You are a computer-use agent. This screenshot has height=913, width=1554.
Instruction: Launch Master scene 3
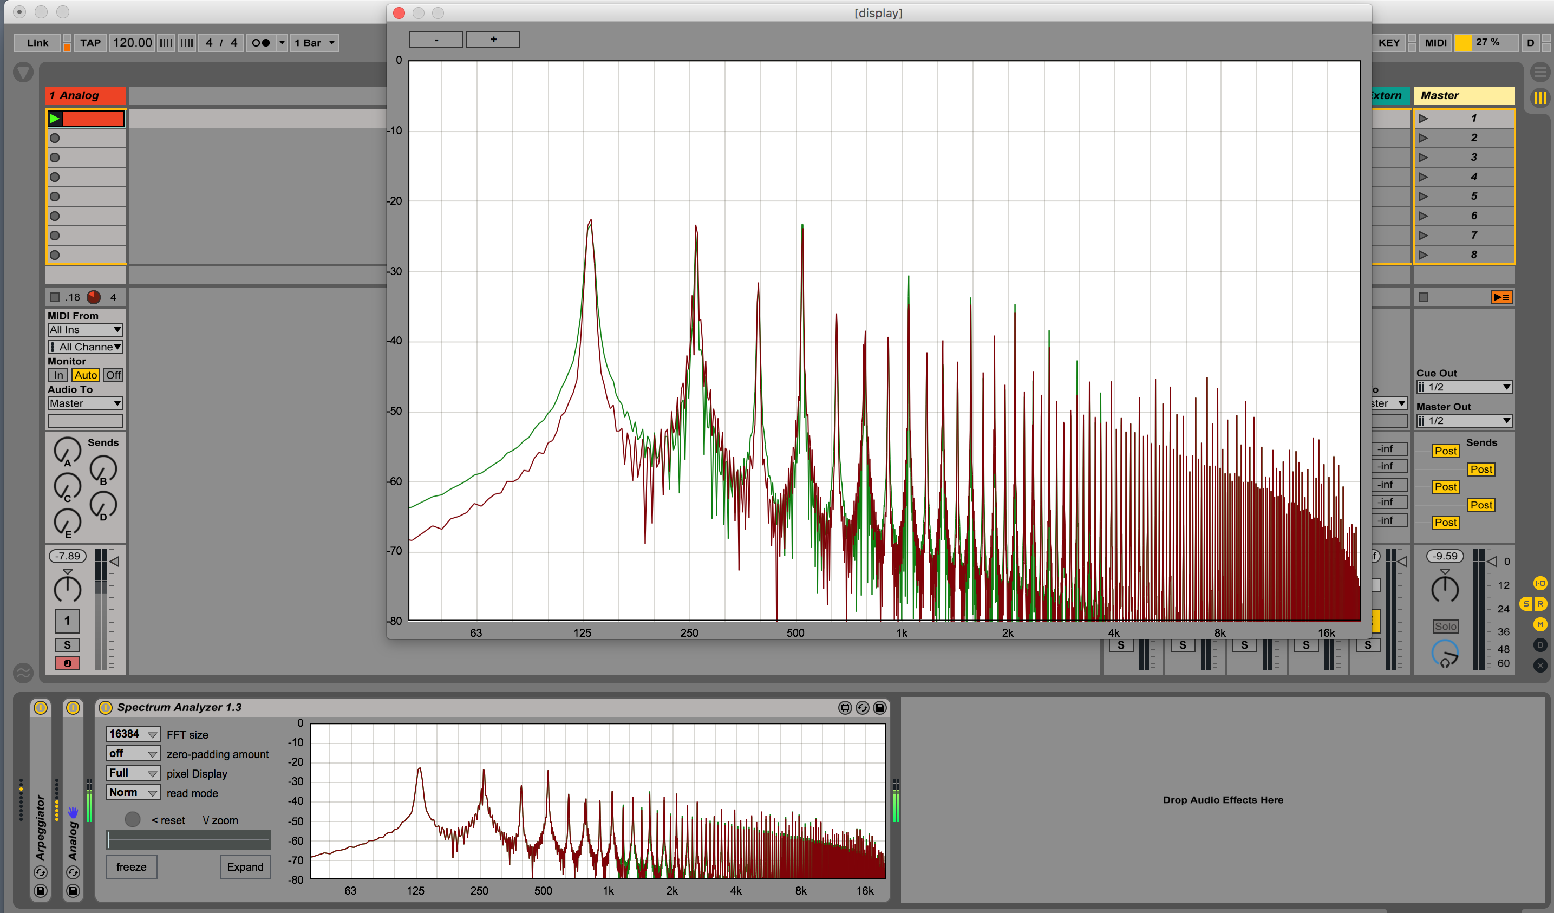pyautogui.click(x=1424, y=157)
